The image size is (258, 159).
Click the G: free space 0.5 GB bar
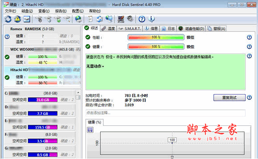[x=43, y=155]
